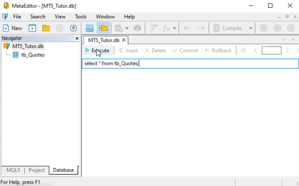Switch to the Database tab
299x186 pixels.
click(x=63, y=170)
